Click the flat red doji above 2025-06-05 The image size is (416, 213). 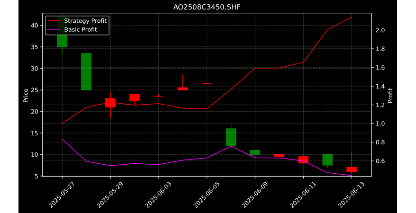[207, 83]
